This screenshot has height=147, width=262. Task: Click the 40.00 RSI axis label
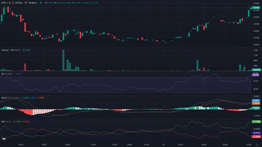click(x=256, y=89)
